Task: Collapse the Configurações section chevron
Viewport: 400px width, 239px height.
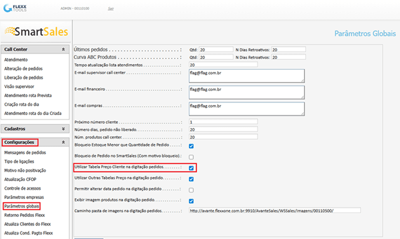Action: [x=63, y=142]
